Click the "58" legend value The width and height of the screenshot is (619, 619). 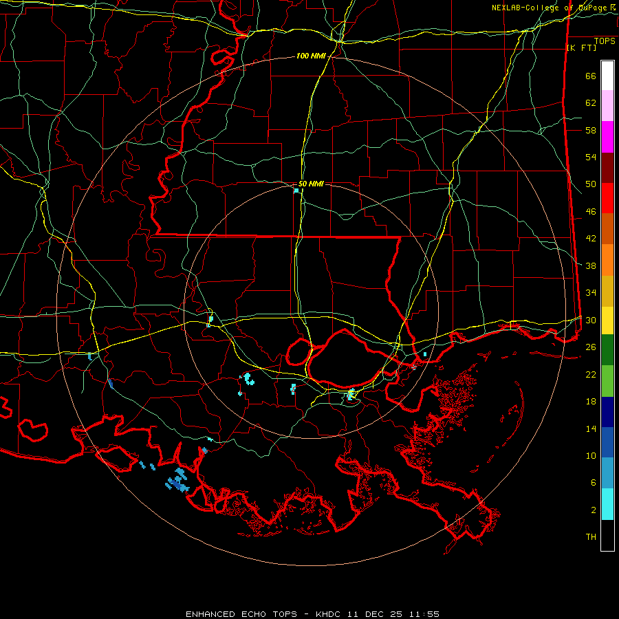click(591, 130)
